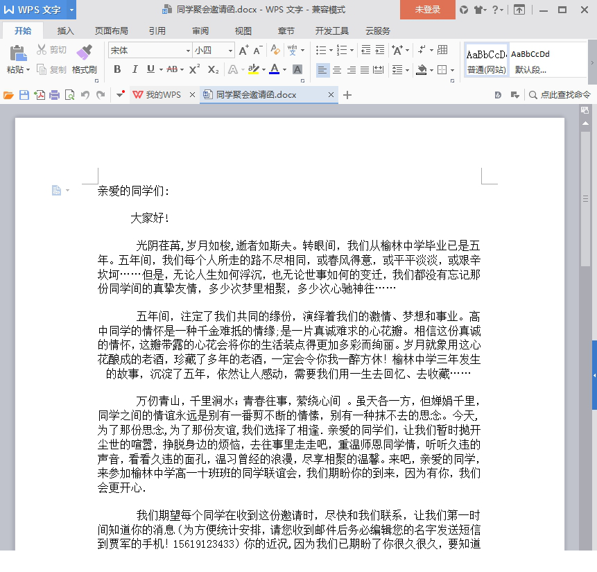Open the 审阅 ribbon tab

coord(200,31)
